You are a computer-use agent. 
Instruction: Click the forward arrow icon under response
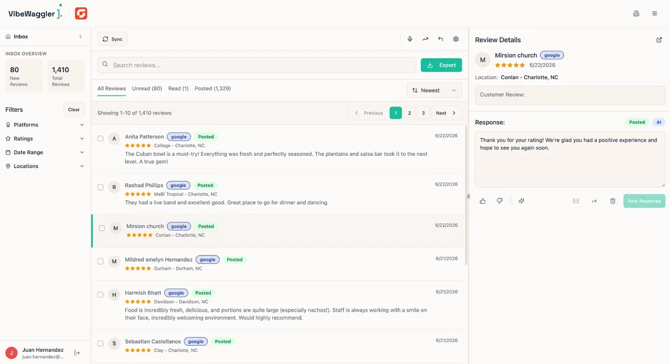click(594, 201)
